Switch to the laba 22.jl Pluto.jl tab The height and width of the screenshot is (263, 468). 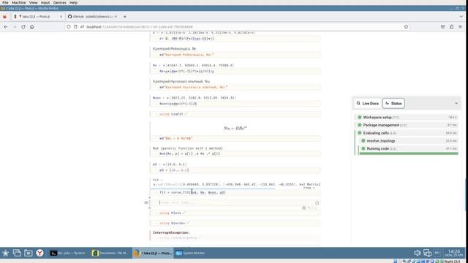coord(37,17)
